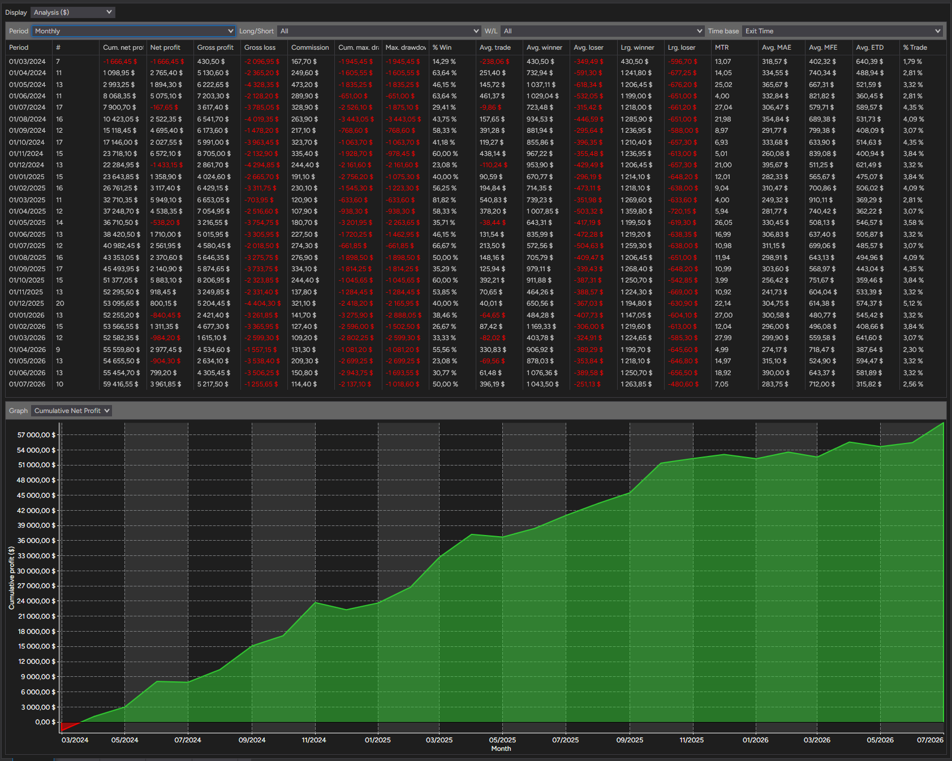Click Avg. trade value 540,83 $
The width and height of the screenshot is (952, 761).
point(493,200)
